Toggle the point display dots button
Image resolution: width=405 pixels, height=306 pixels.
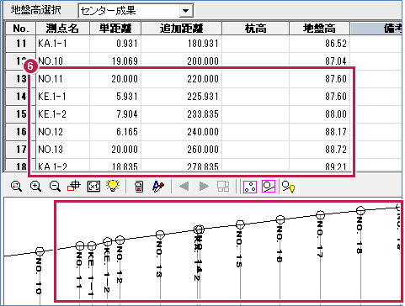250,187
